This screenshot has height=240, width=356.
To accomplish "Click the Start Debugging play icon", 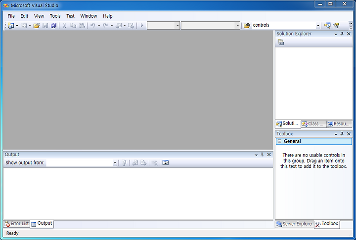I will [142, 25].
